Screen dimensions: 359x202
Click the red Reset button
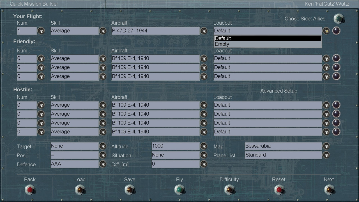[x=279, y=190]
